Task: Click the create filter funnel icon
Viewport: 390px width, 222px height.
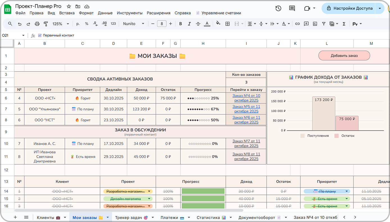Action: tap(324, 24)
